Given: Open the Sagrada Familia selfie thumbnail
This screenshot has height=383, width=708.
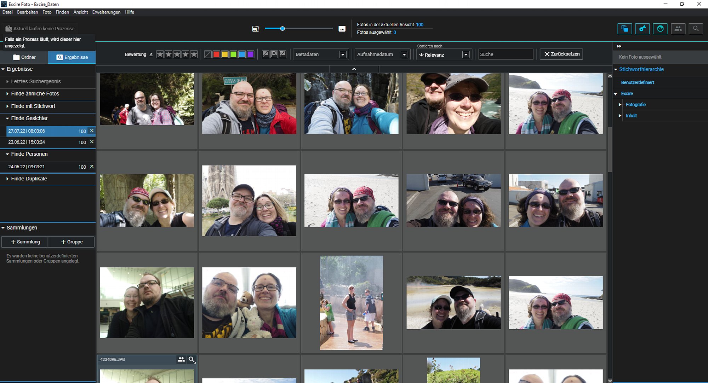Looking at the screenshot, I should [249, 201].
